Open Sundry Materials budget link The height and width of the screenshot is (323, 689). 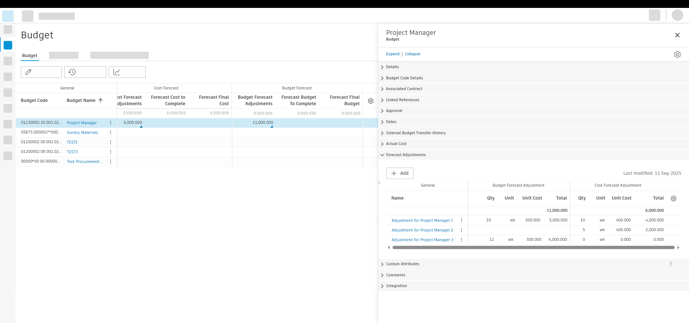pyautogui.click(x=82, y=132)
